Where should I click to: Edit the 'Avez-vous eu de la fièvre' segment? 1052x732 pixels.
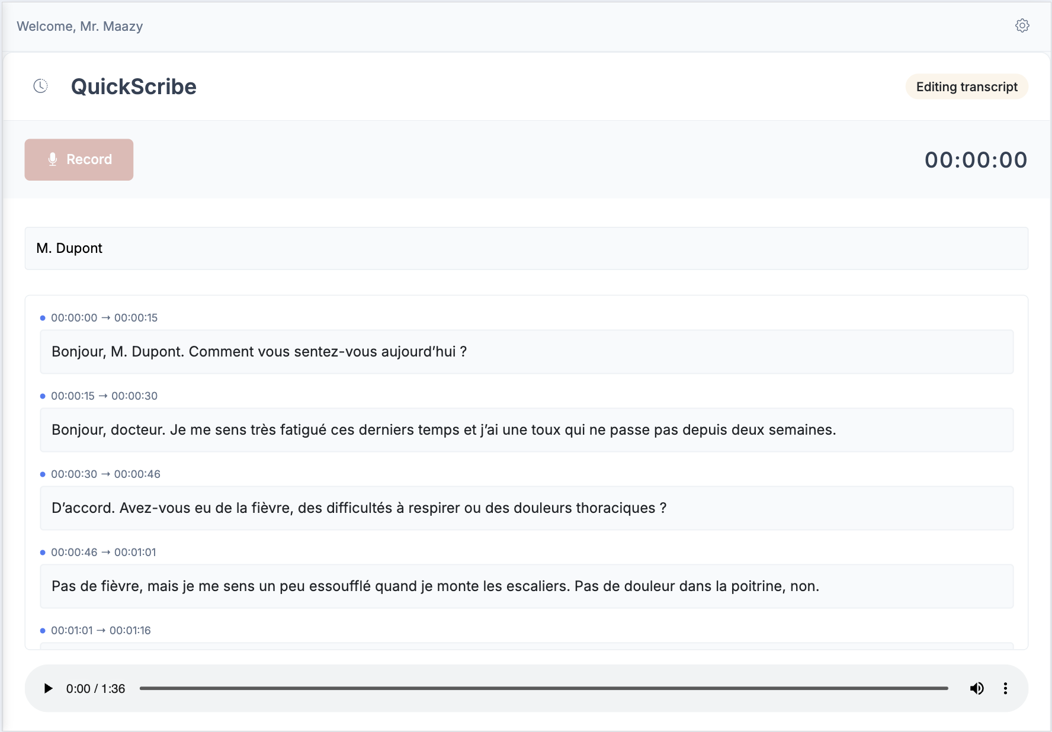(x=526, y=508)
